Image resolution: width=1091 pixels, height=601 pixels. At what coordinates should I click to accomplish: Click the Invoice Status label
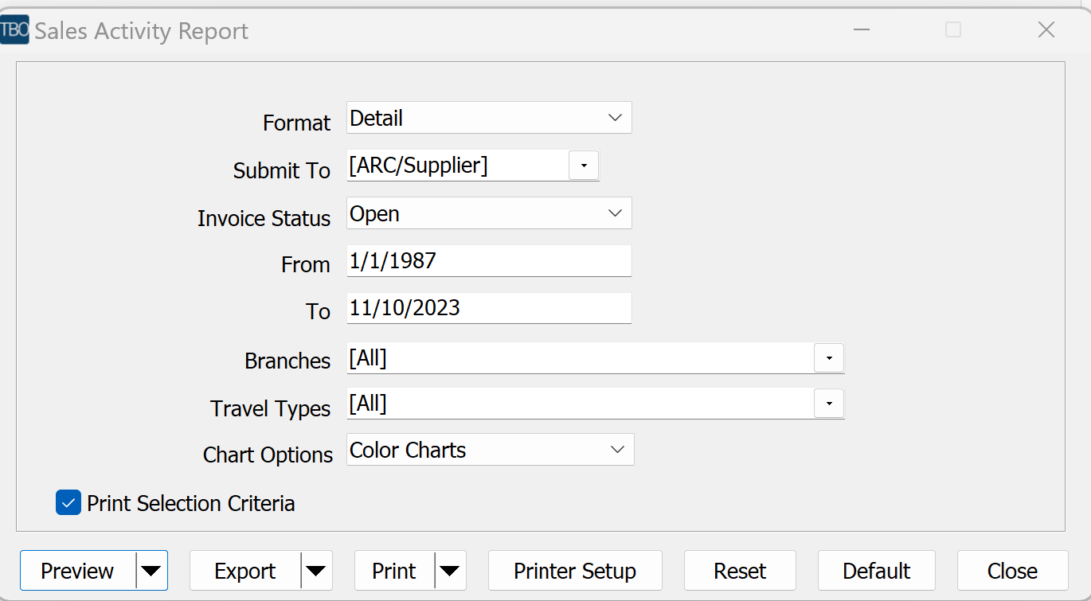[x=264, y=218]
